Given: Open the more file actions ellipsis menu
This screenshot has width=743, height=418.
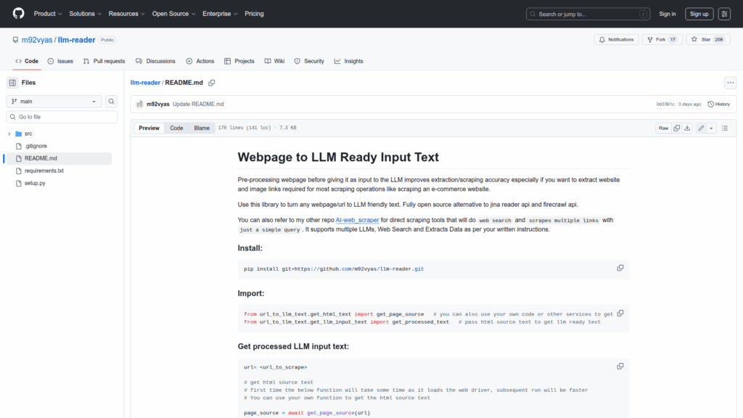Looking at the screenshot, I should [730, 83].
